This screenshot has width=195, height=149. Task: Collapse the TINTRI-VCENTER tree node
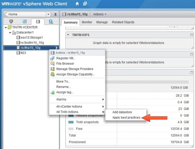(6, 28)
